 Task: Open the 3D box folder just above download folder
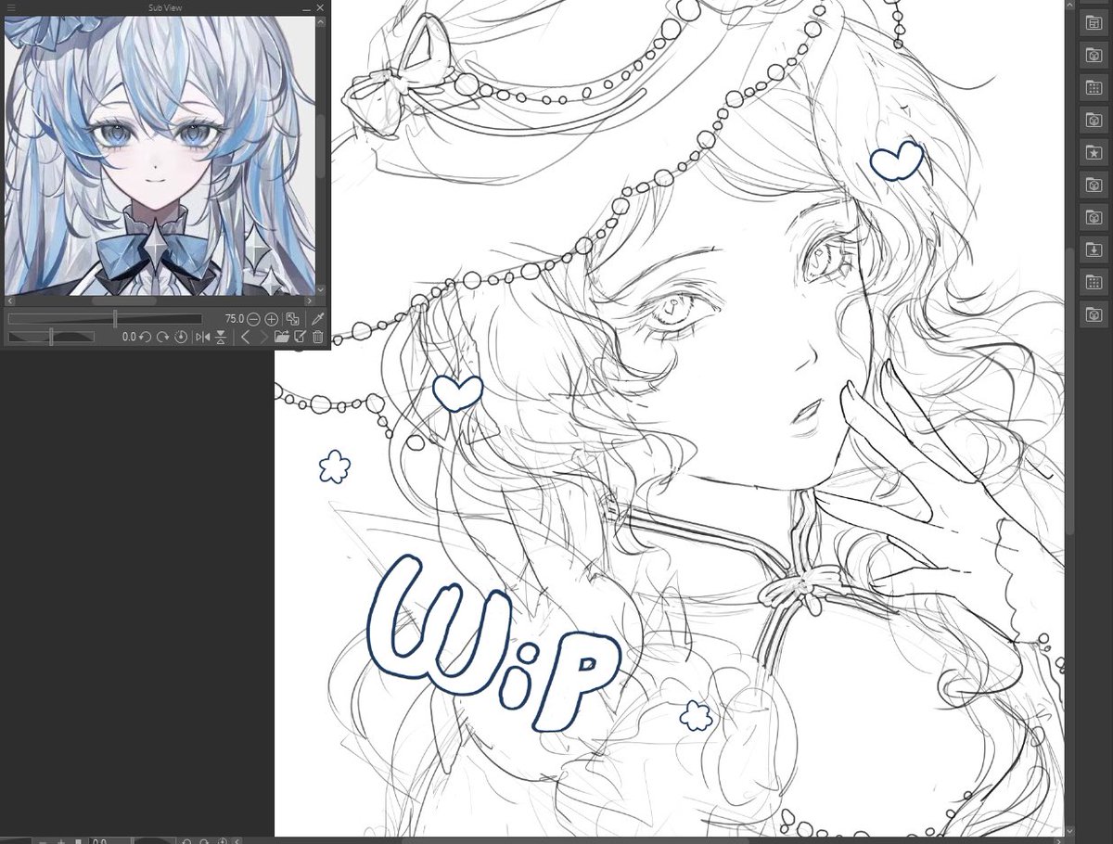[1094, 217]
